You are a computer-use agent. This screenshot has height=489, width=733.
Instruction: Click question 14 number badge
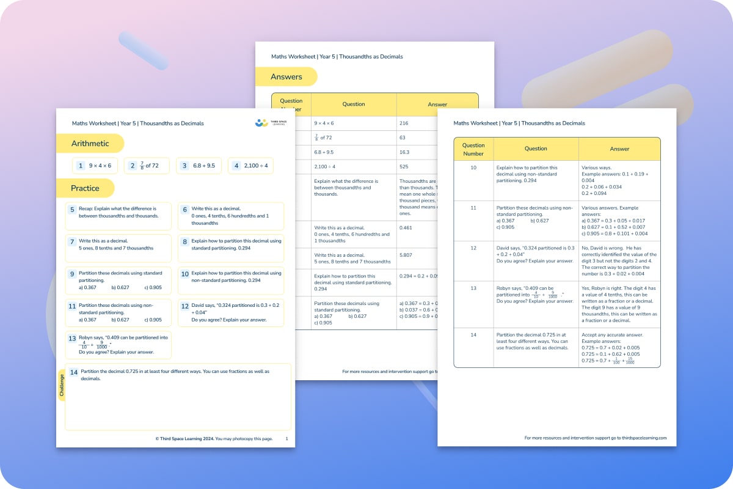point(73,372)
